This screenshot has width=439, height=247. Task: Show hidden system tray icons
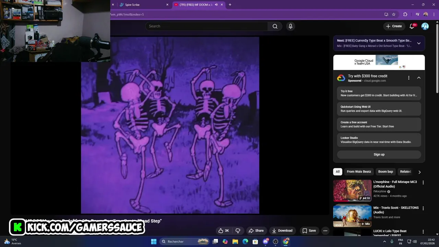[384, 242]
